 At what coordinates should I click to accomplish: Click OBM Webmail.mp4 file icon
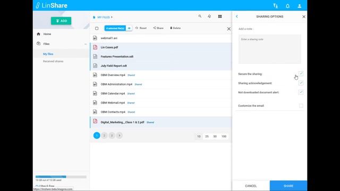95,102
